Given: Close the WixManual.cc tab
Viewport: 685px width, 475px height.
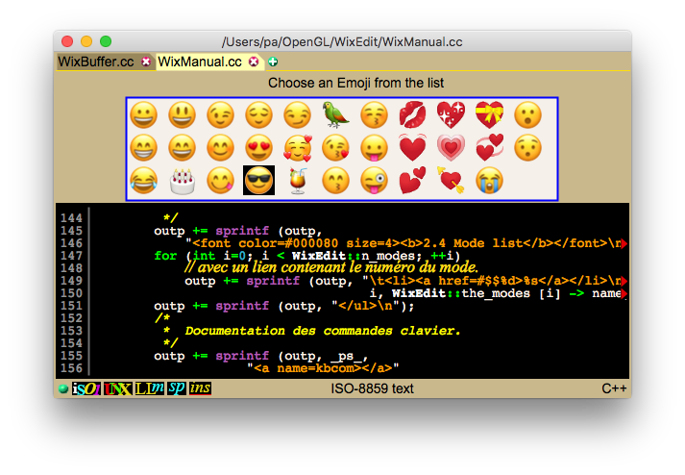Looking at the screenshot, I should (254, 62).
